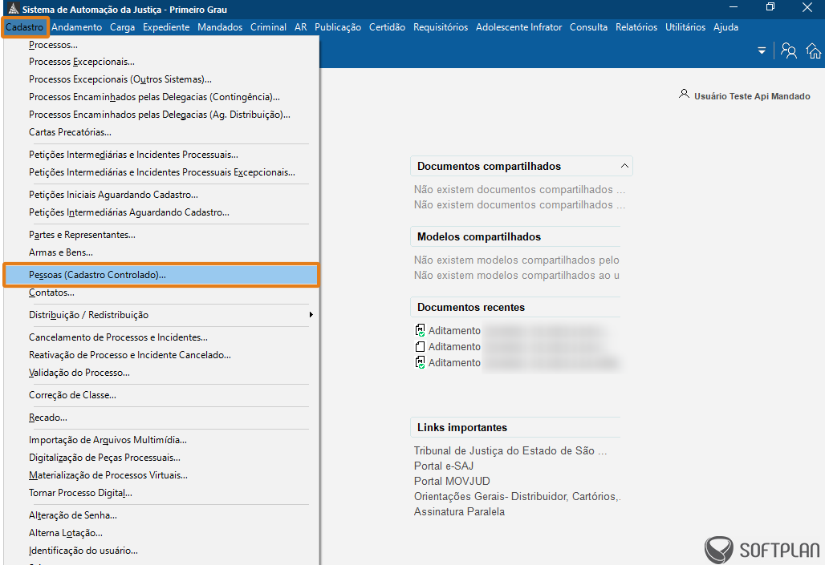Open the Expediente menu
This screenshot has height=565, width=825.
tap(166, 26)
